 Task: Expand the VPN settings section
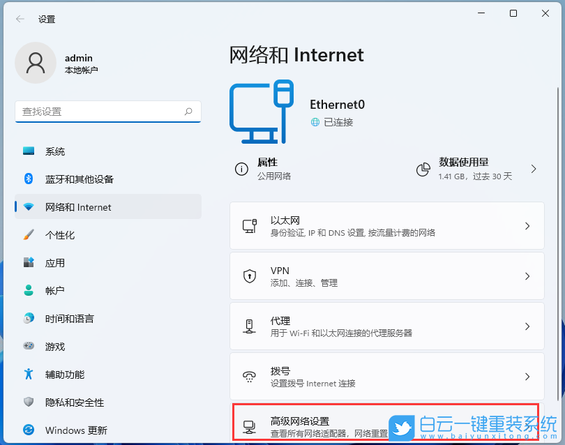(387, 276)
